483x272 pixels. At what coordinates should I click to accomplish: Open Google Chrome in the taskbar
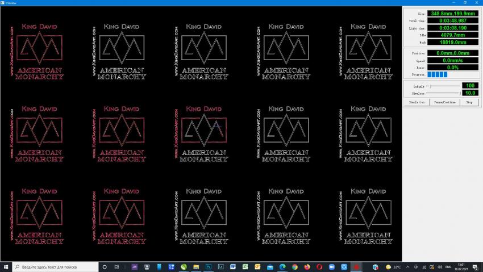point(295,266)
